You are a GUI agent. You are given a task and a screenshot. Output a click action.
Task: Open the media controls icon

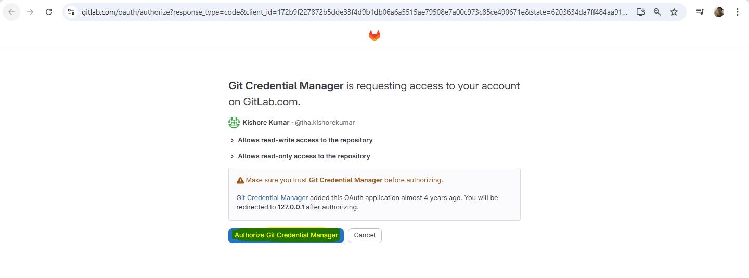click(x=700, y=12)
